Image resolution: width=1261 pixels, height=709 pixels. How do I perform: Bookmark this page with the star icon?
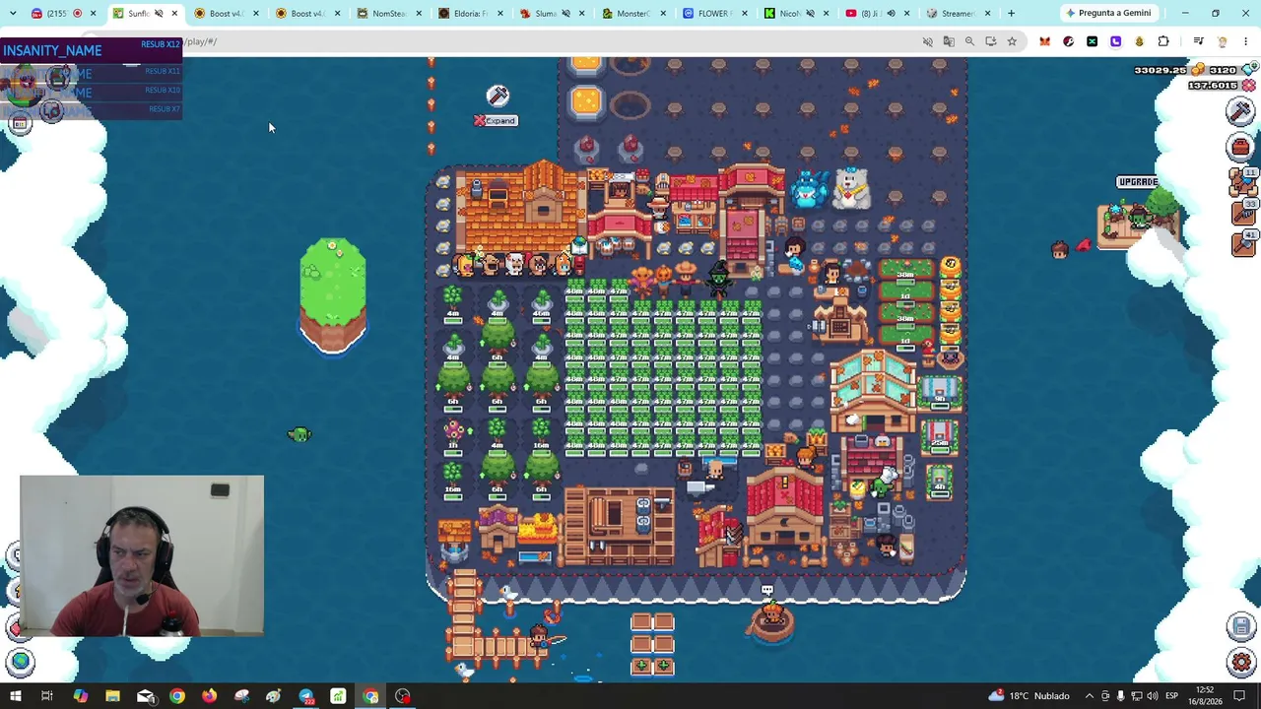[x=1012, y=41]
